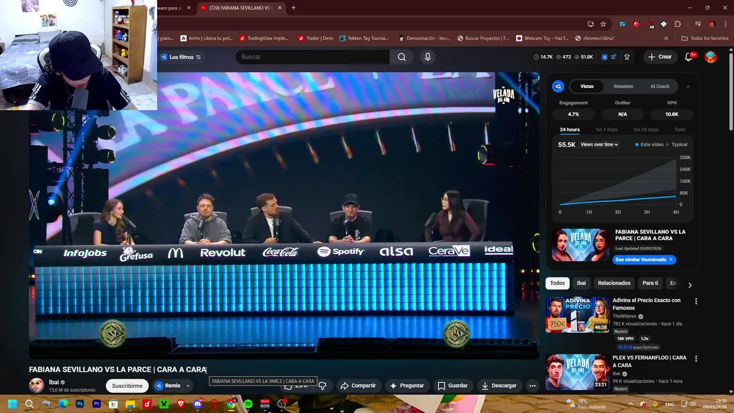Click the YouTube search magnifier button
734x413 pixels.
coord(401,57)
